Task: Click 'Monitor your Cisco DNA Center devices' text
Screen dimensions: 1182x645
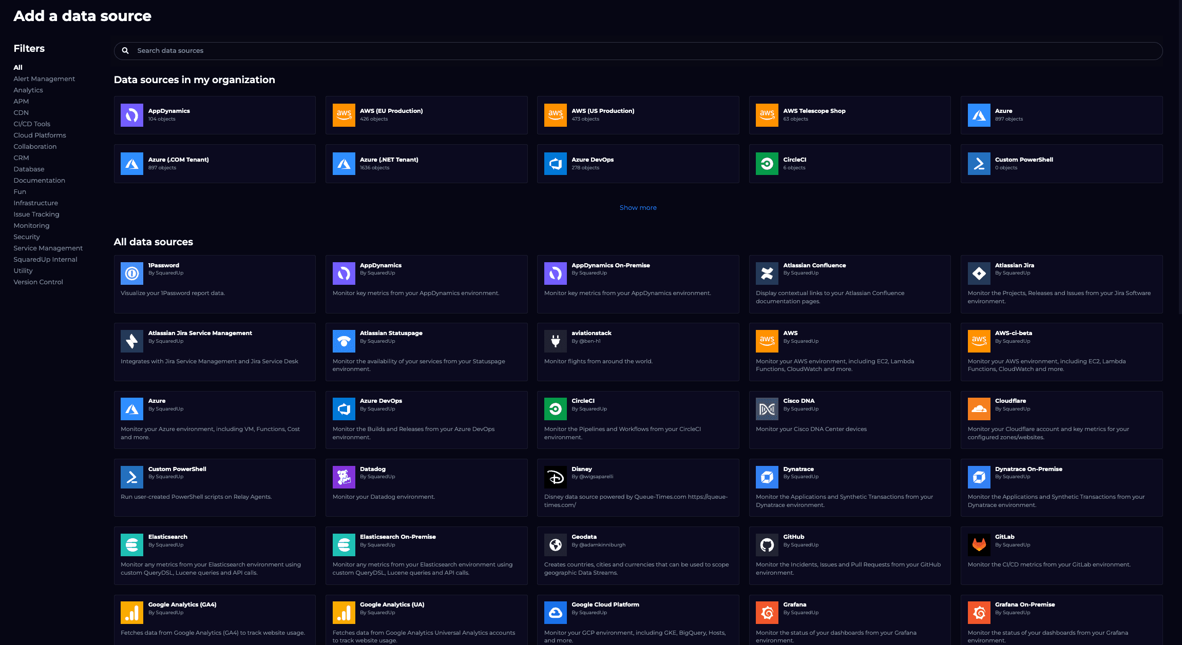Action: [x=811, y=429]
